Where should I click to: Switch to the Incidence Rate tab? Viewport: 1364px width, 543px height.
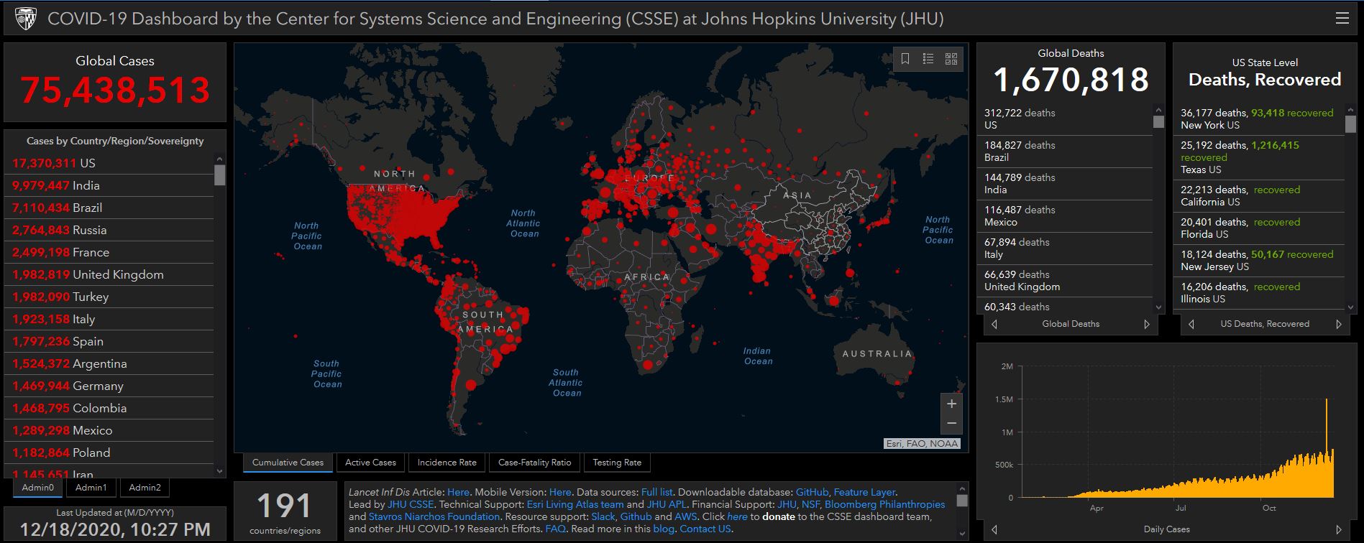click(x=447, y=463)
